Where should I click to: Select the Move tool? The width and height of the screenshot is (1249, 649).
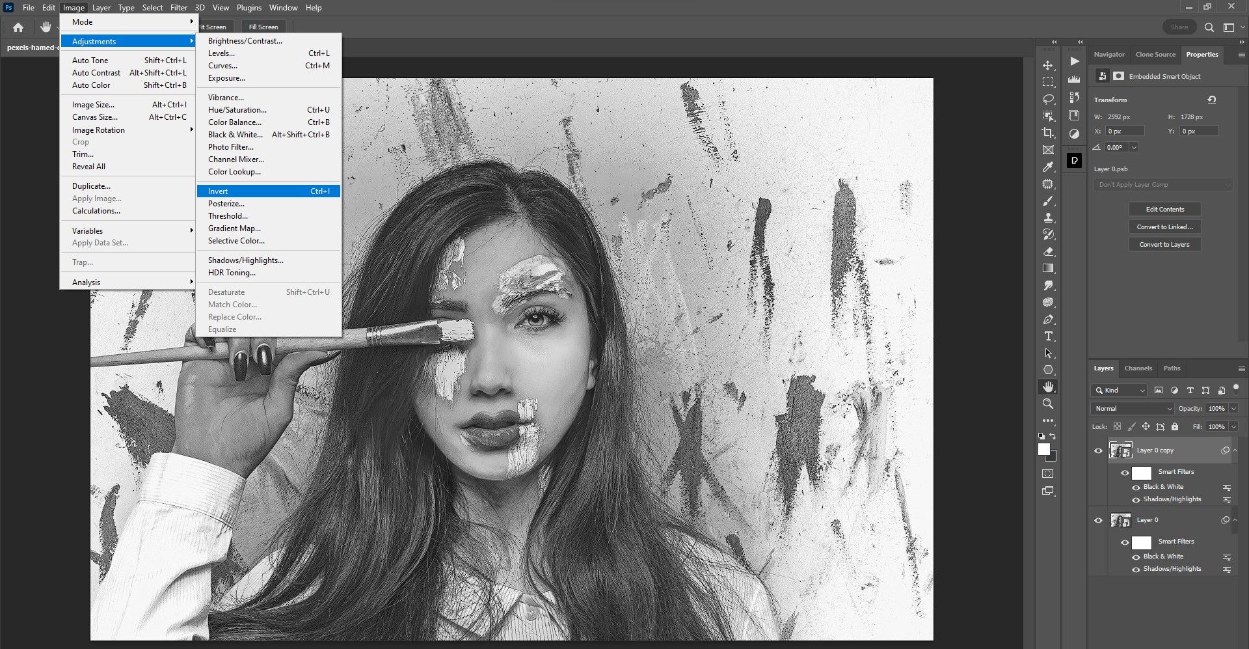[1048, 65]
